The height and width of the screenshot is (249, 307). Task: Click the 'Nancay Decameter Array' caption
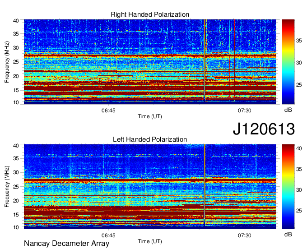[66, 244]
